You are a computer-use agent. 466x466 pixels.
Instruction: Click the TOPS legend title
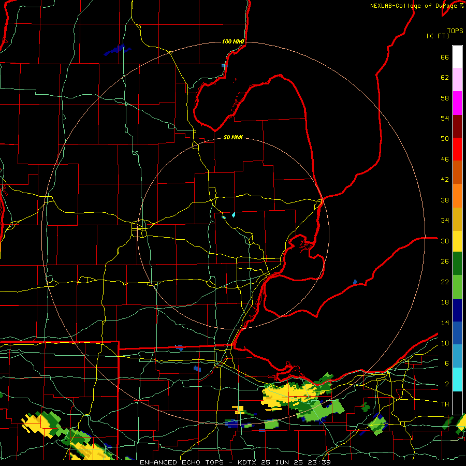pos(455,31)
